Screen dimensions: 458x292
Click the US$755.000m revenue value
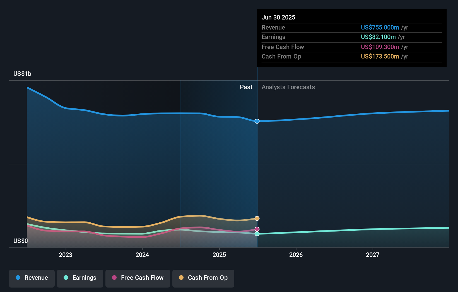(x=380, y=27)
